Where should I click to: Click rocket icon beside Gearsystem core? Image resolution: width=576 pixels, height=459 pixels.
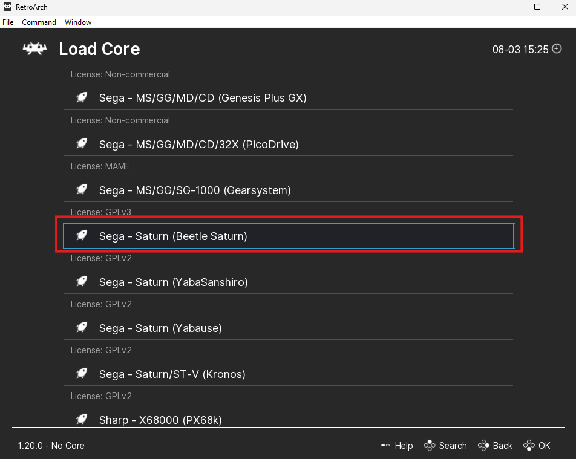pos(82,189)
